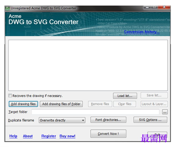Screen dimensions: 172x147
Task: Click the Load list button
Action: pos(125,96)
